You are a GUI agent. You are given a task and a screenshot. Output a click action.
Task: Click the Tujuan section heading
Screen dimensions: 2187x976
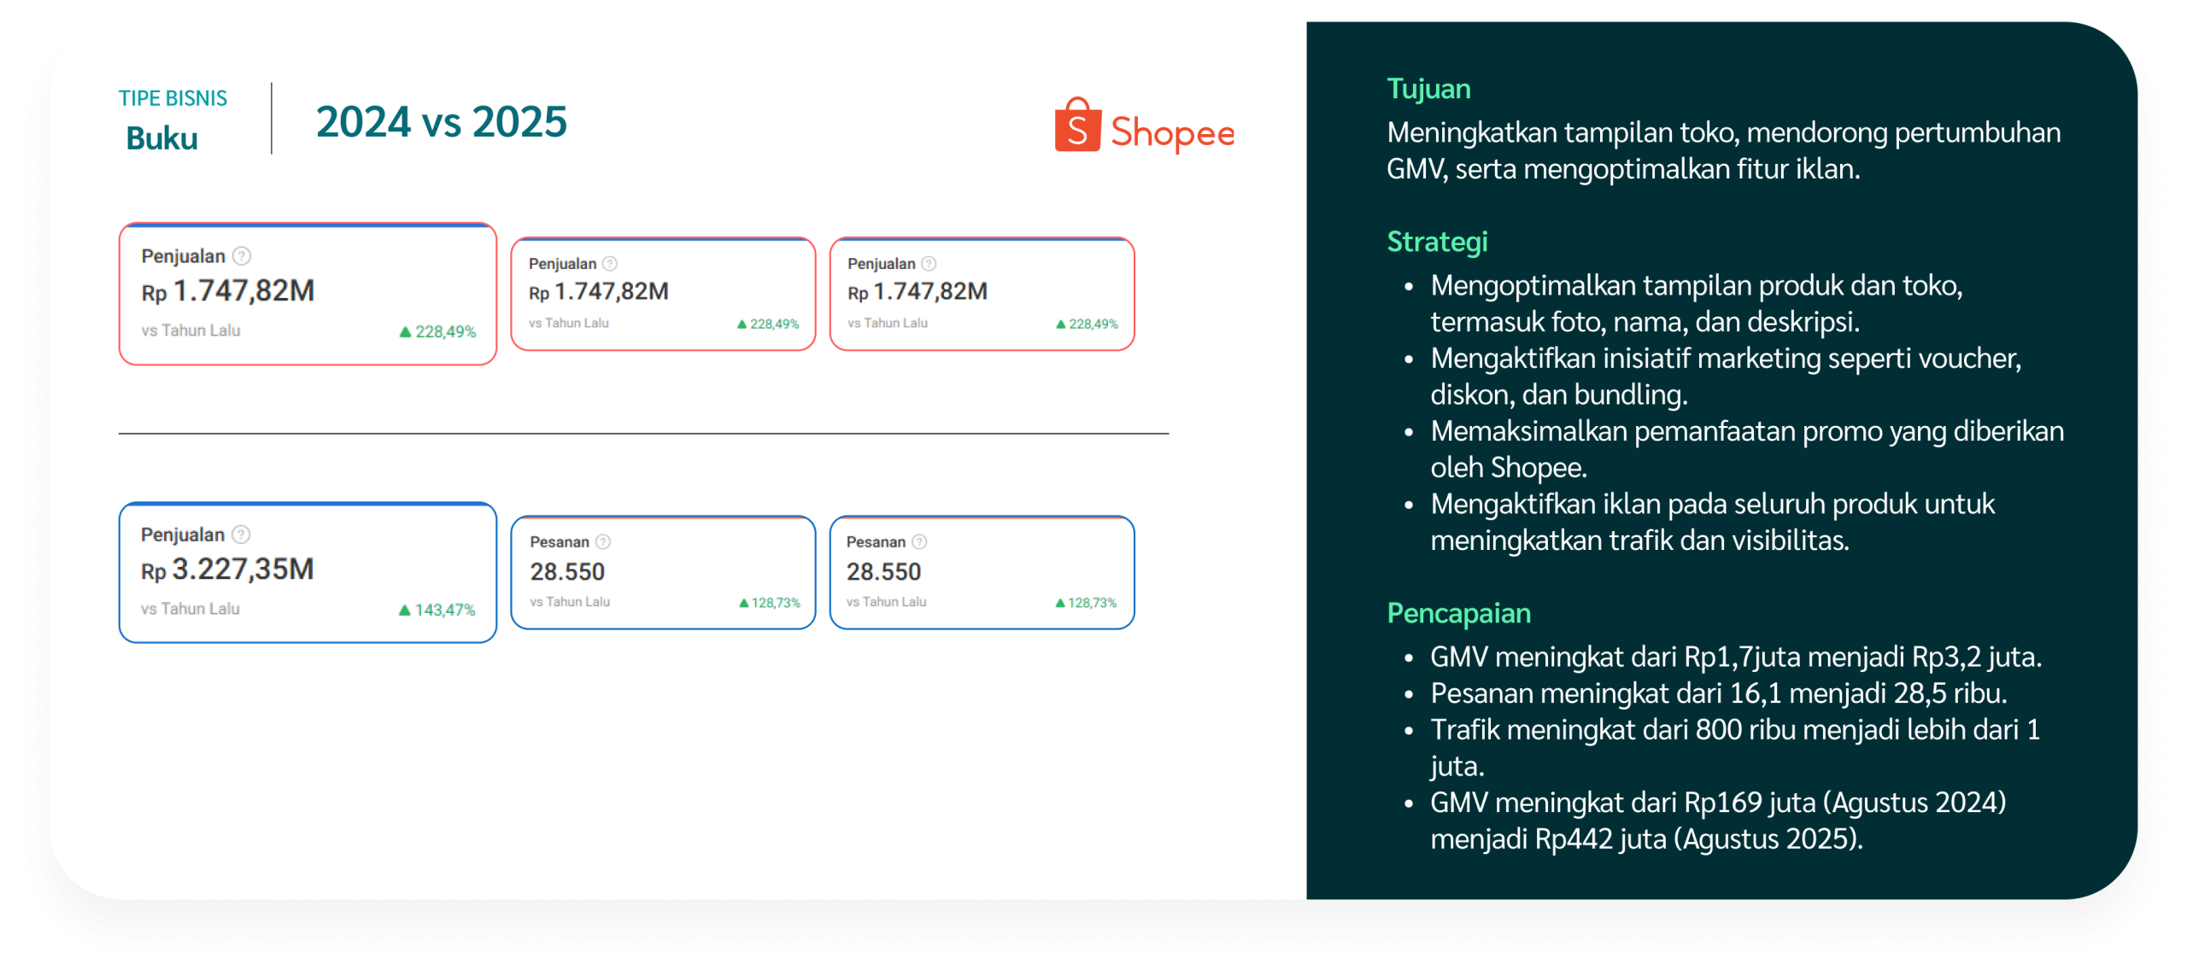[x=1428, y=89]
